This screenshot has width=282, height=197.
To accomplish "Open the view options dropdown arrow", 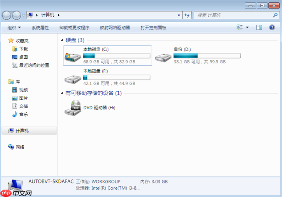I will [247, 28].
